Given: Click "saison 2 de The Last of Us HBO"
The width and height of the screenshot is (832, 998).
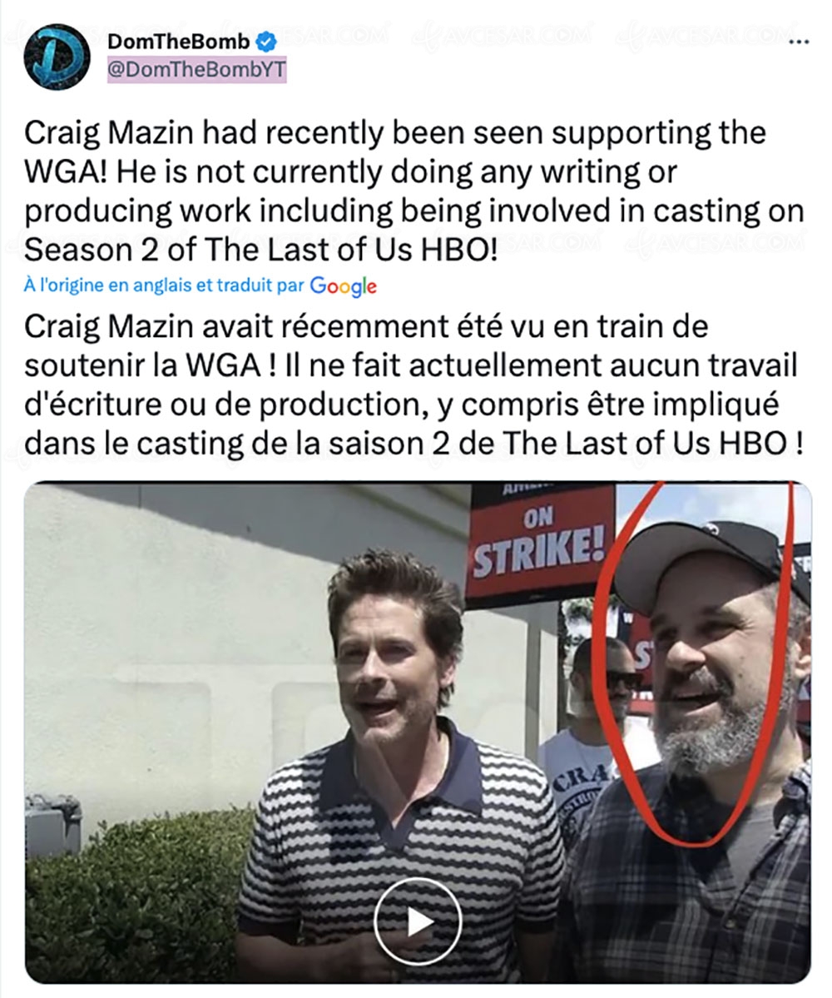Looking at the screenshot, I should pos(556,444).
